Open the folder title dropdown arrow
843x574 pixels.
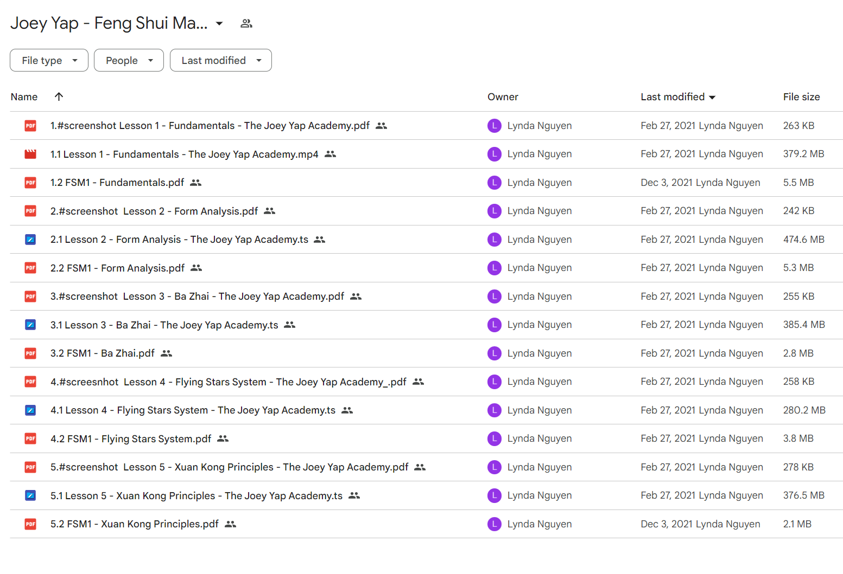(219, 23)
